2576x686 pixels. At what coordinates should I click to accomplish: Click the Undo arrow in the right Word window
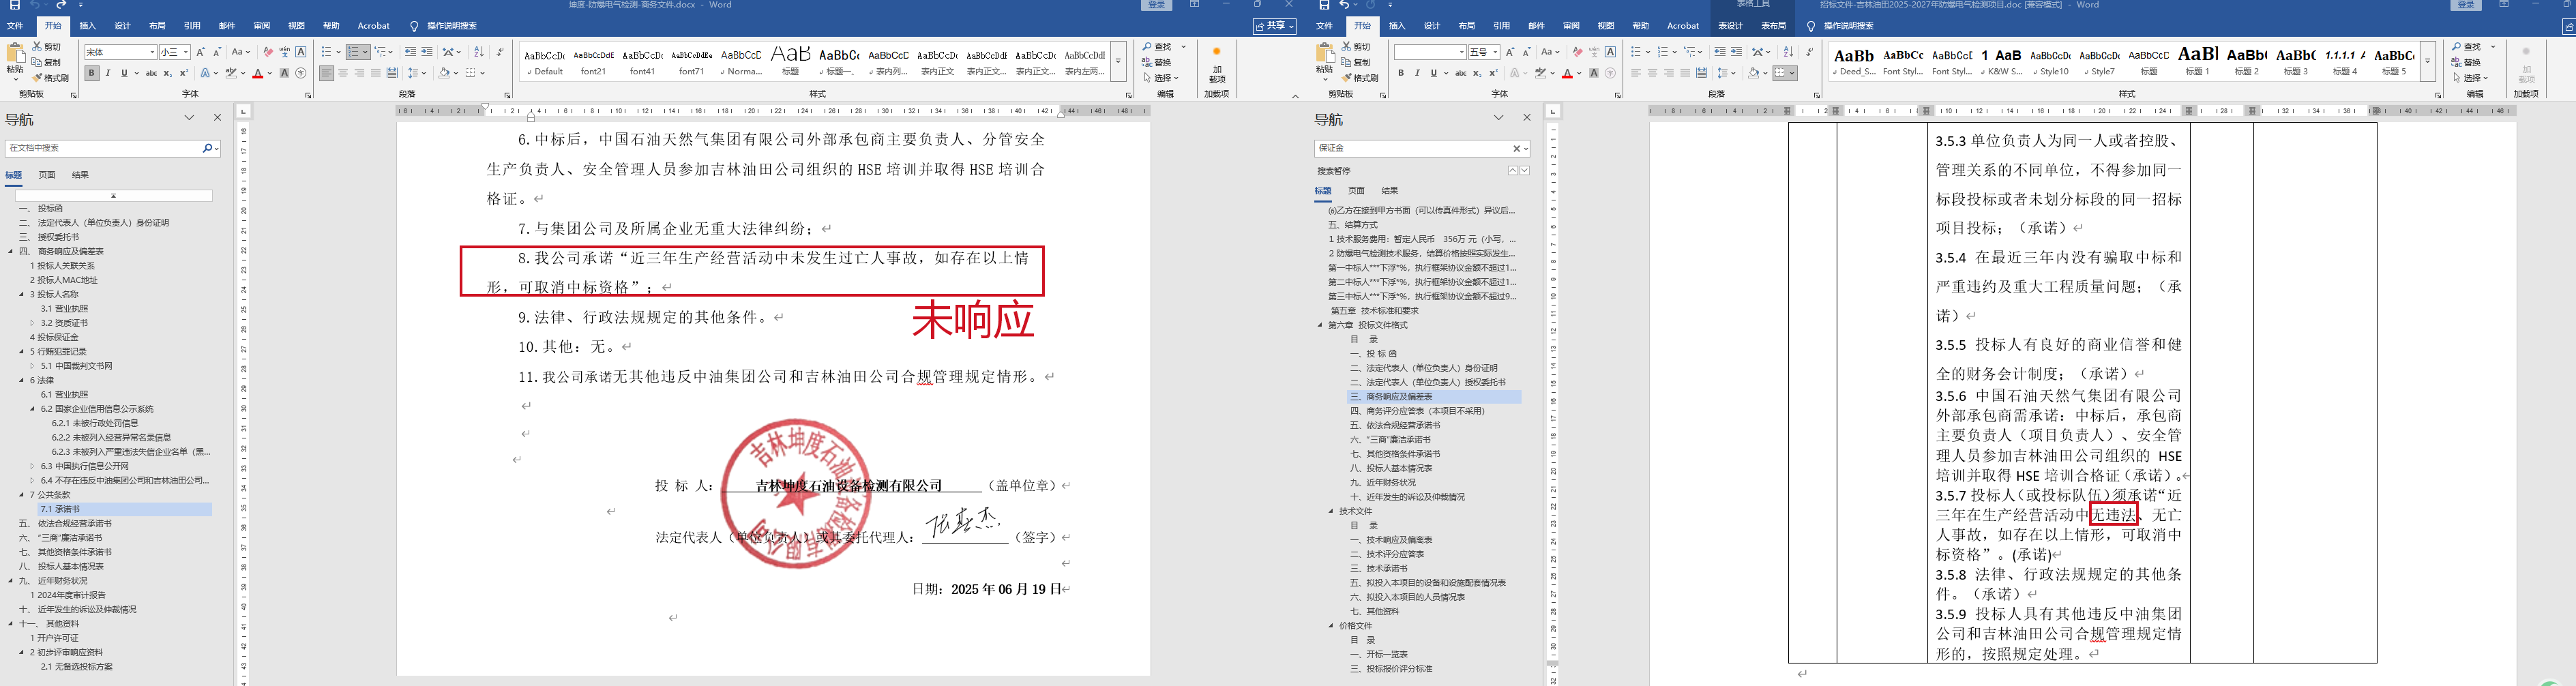tap(1344, 5)
